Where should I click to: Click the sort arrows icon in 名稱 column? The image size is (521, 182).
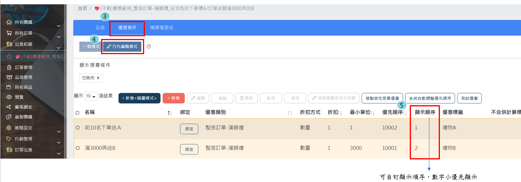pos(170,113)
